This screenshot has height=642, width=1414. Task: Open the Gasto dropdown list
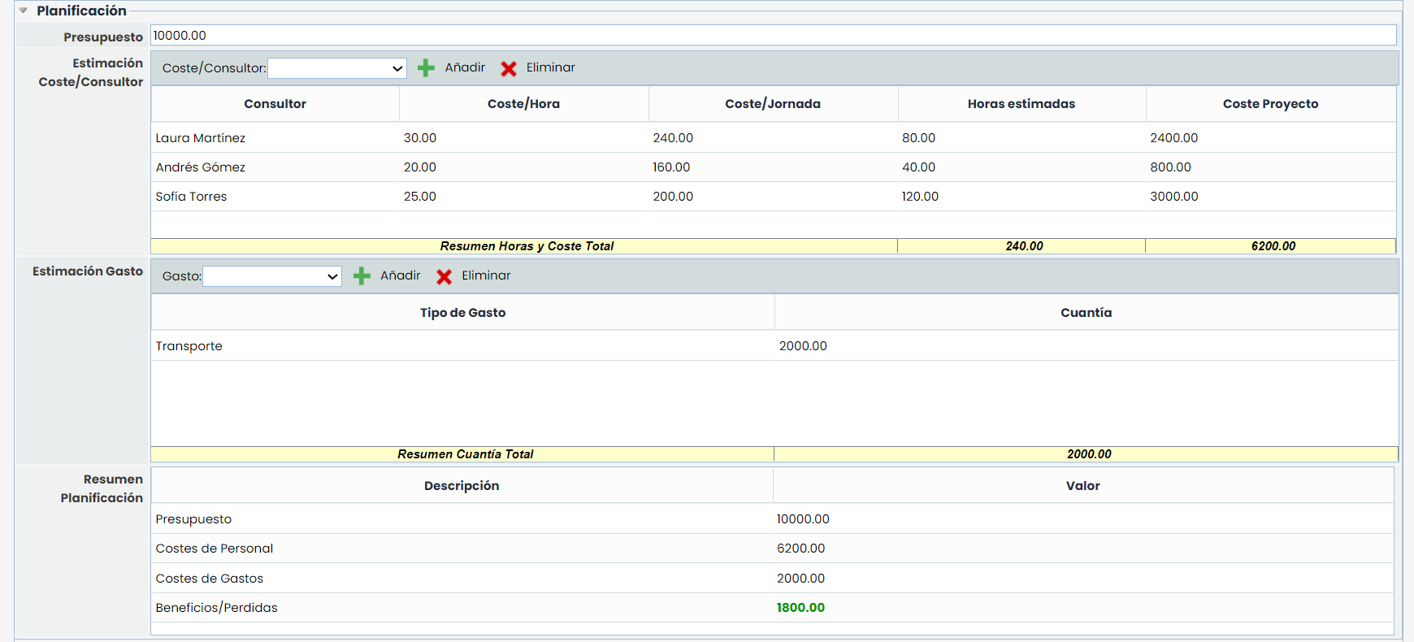point(272,276)
